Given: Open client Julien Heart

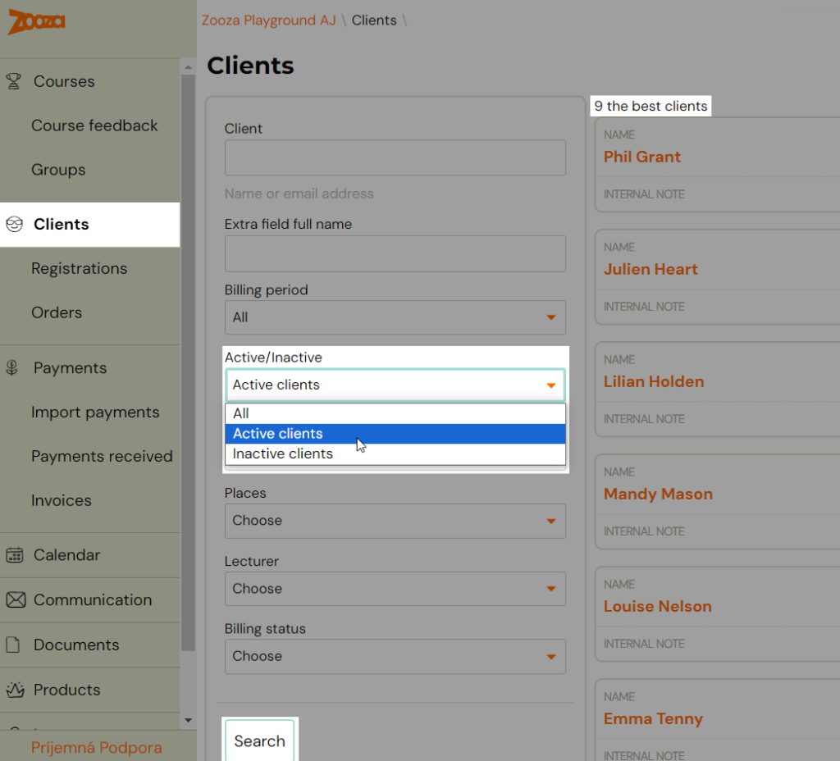Looking at the screenshot, I should point(651,269).
